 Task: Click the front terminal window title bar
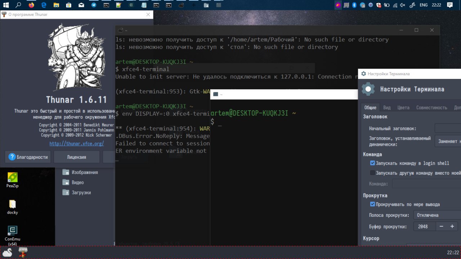(x=284, y=94)
